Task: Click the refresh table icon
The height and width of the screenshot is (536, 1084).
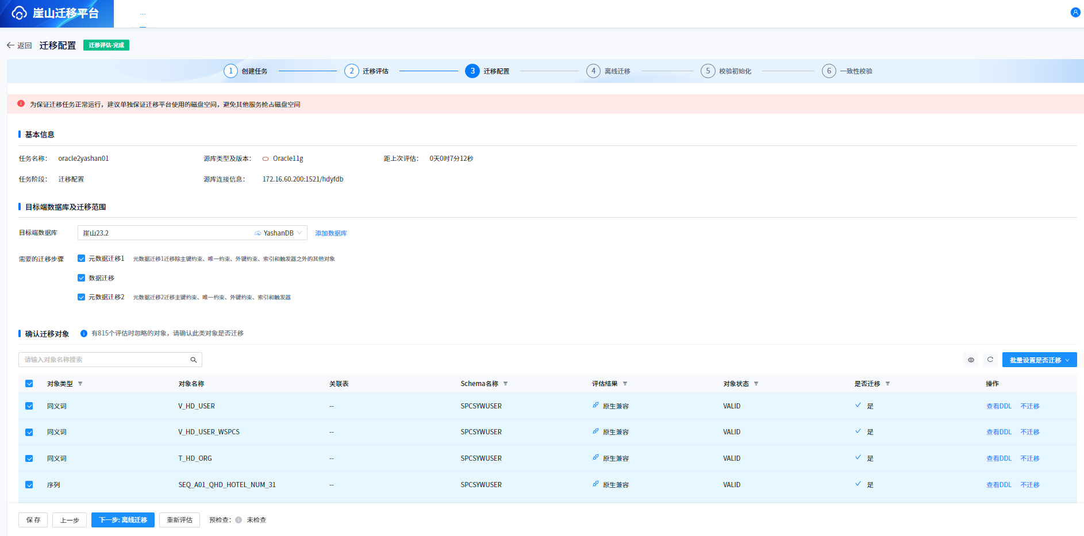Action: pyautogui.click(x=990, y=360)
